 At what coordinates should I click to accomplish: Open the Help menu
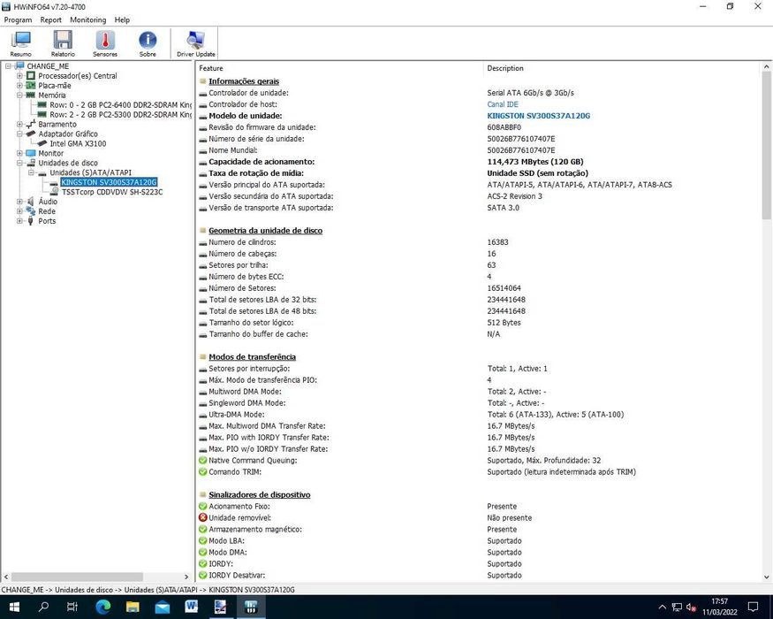point(122,19)
